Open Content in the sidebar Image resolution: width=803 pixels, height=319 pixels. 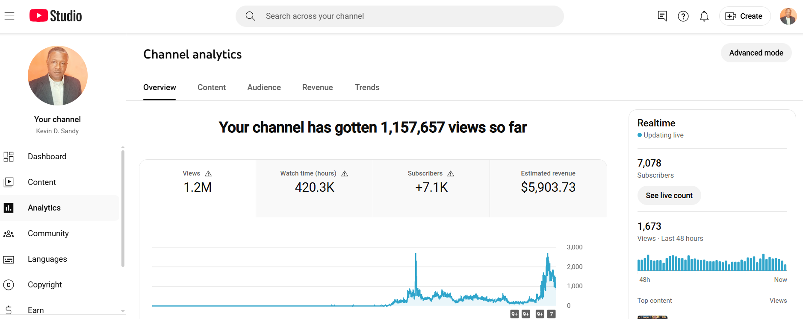click(60, 182)
